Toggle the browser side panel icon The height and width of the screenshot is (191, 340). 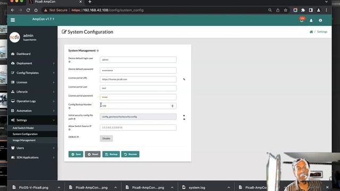311,10
